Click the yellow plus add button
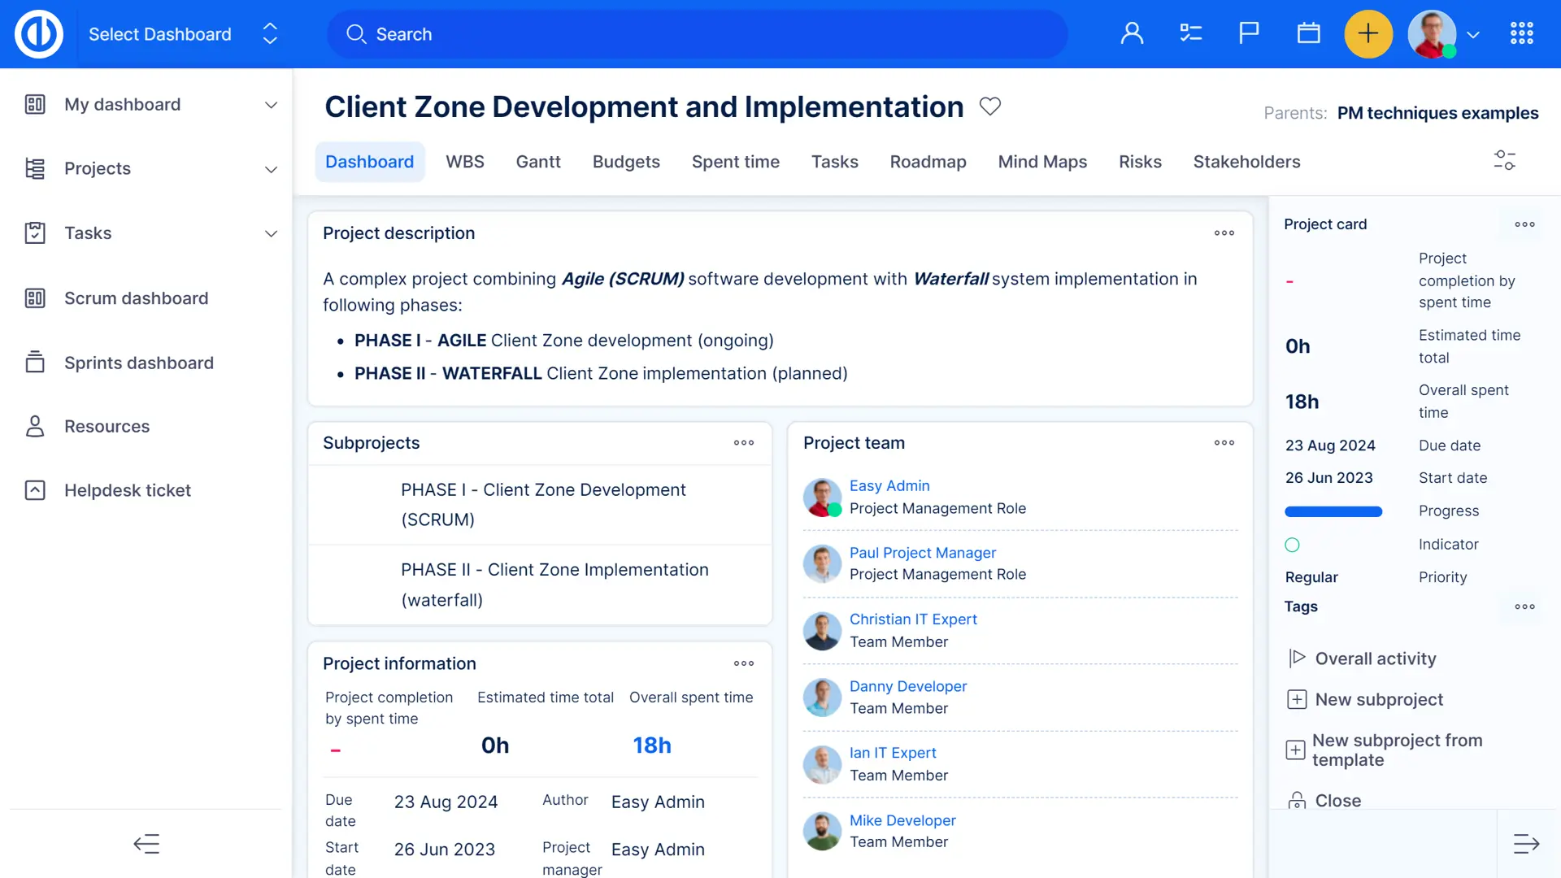The image size is (1561, 878). 1368,33
